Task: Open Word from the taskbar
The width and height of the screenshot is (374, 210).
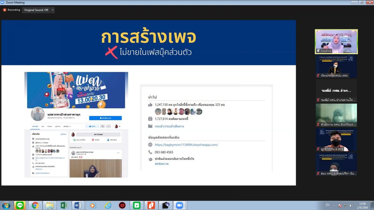Action: 78,205
